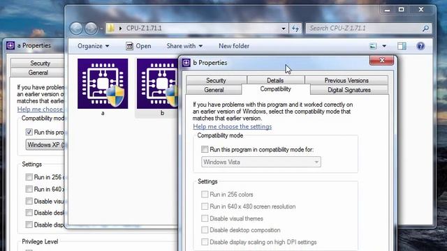
Task: Uncheck Run this program checkbox in a Properties
Action: pyautogui.click(x=29, y=132)
